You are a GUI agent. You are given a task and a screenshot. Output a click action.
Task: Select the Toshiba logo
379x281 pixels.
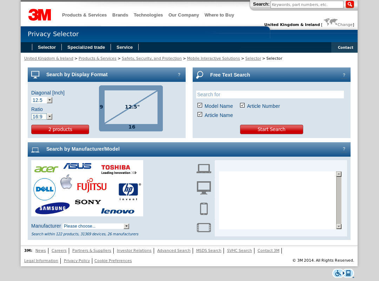pyautogui.click(x=119, y=169)
